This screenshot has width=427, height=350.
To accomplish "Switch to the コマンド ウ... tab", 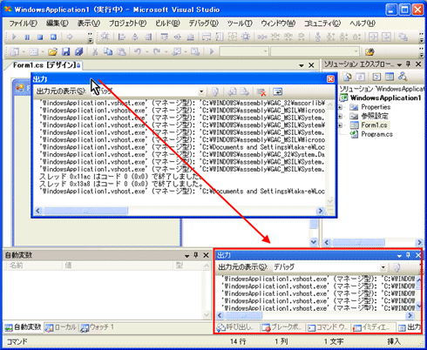I will [x=328, y=327].
